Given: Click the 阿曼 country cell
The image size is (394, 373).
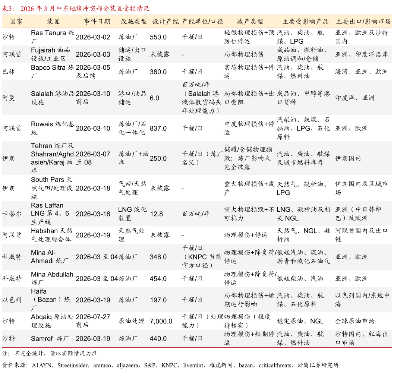Looking at the screenshot, I should click(x=9, y=98).
